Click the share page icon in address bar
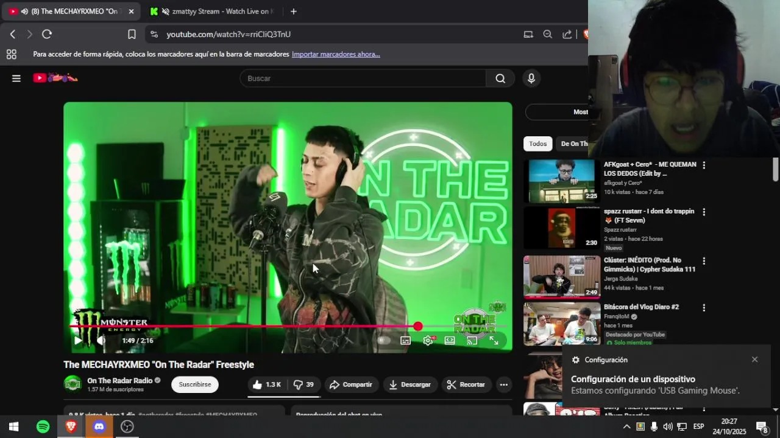The image size is (780, 438). 567,34
